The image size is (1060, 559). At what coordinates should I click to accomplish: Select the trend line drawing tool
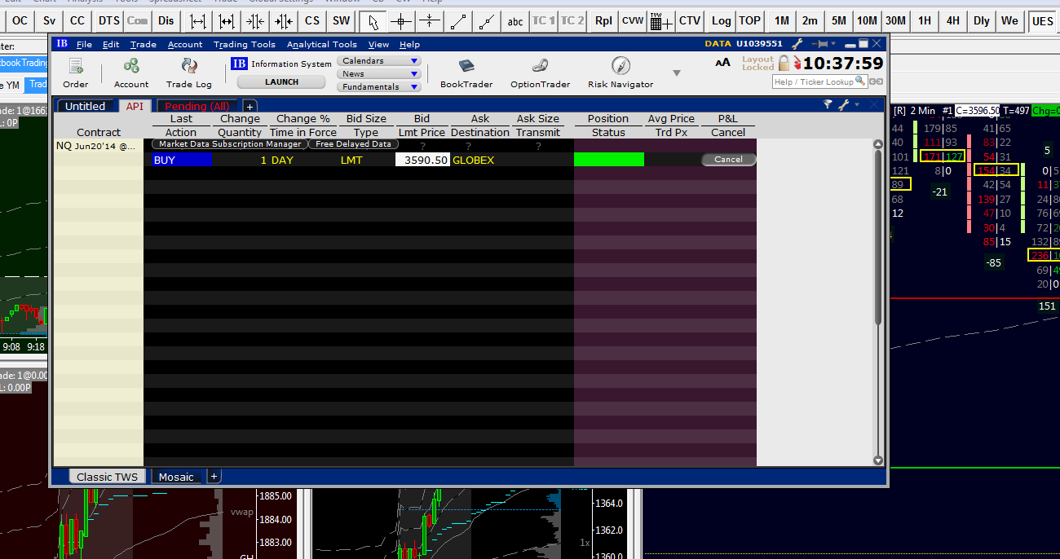pyautogui.click(x=460, y=20)
